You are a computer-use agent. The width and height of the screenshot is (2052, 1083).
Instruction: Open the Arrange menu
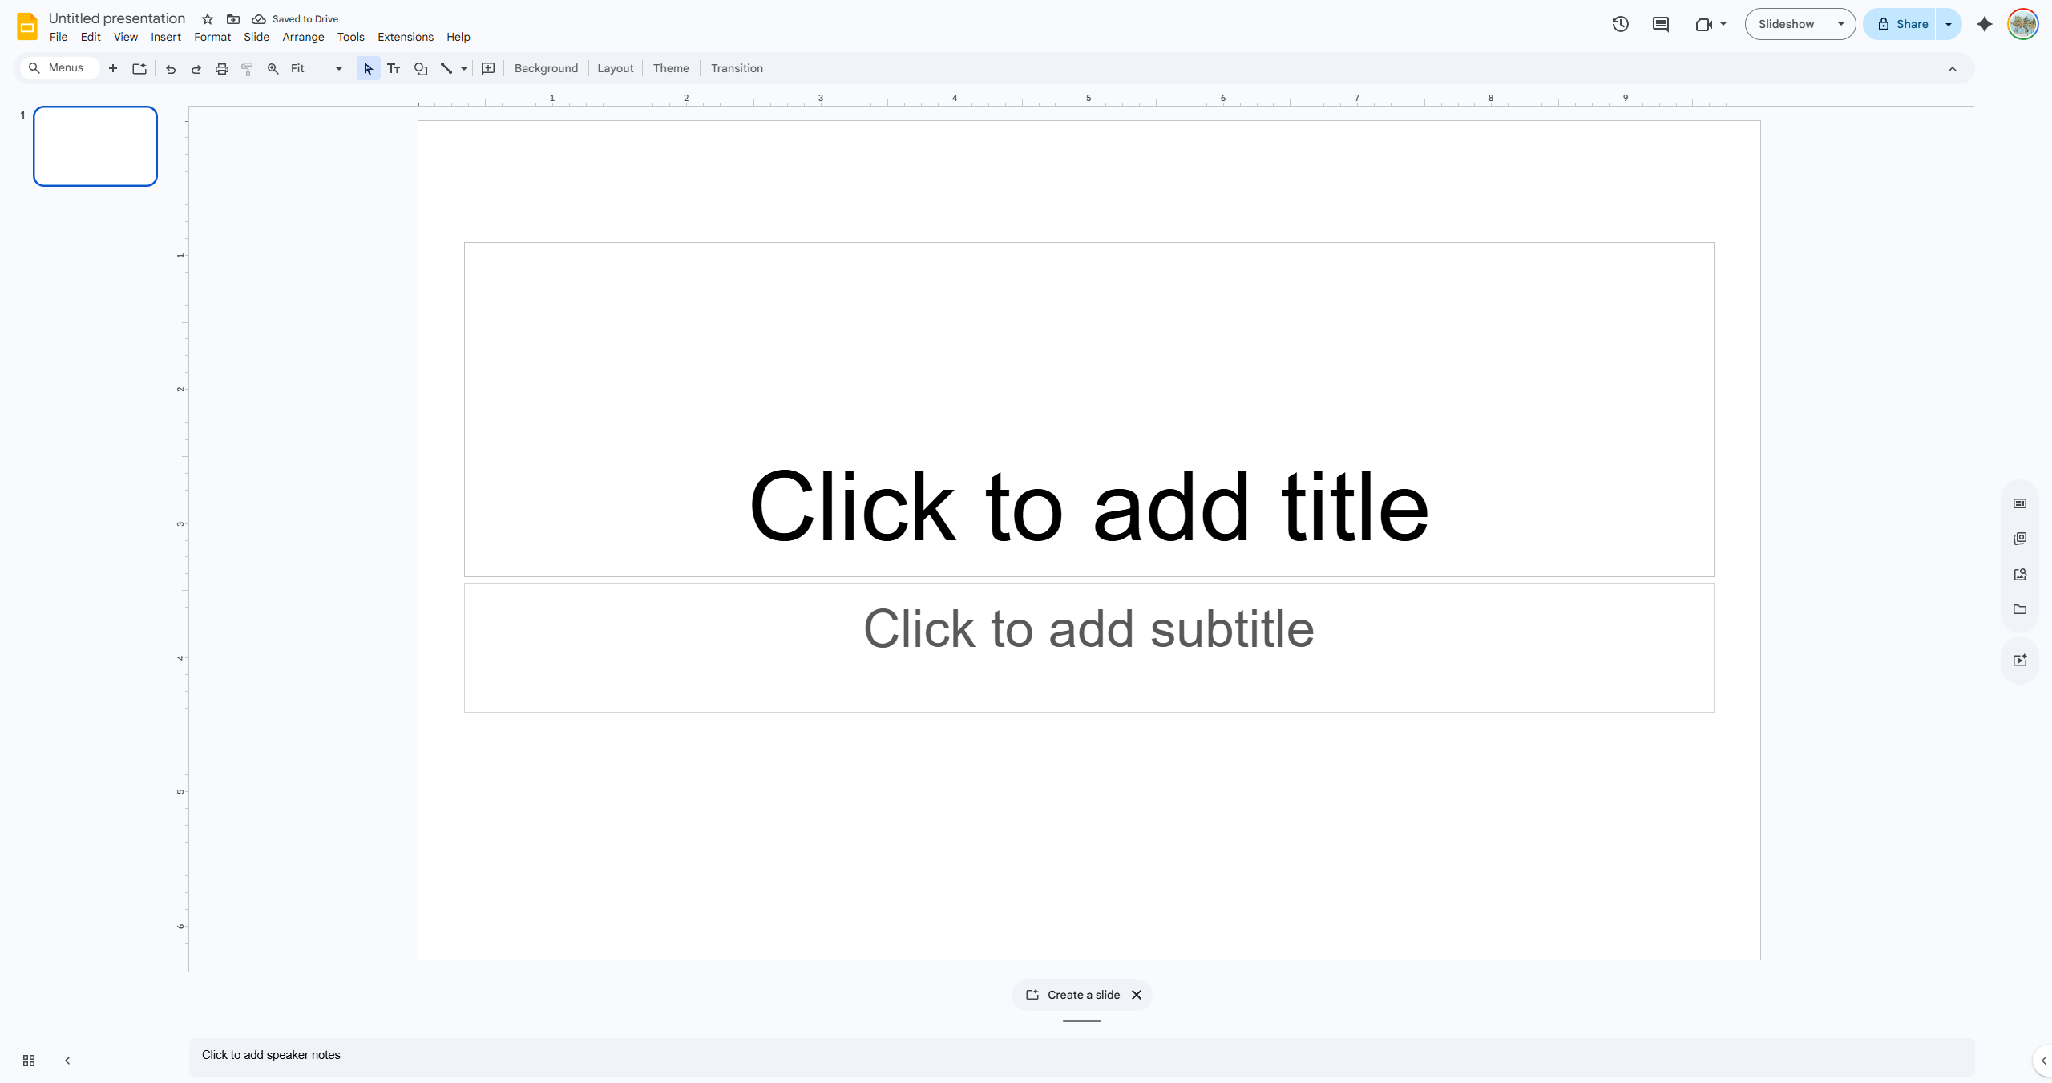[x=303, y=37]
